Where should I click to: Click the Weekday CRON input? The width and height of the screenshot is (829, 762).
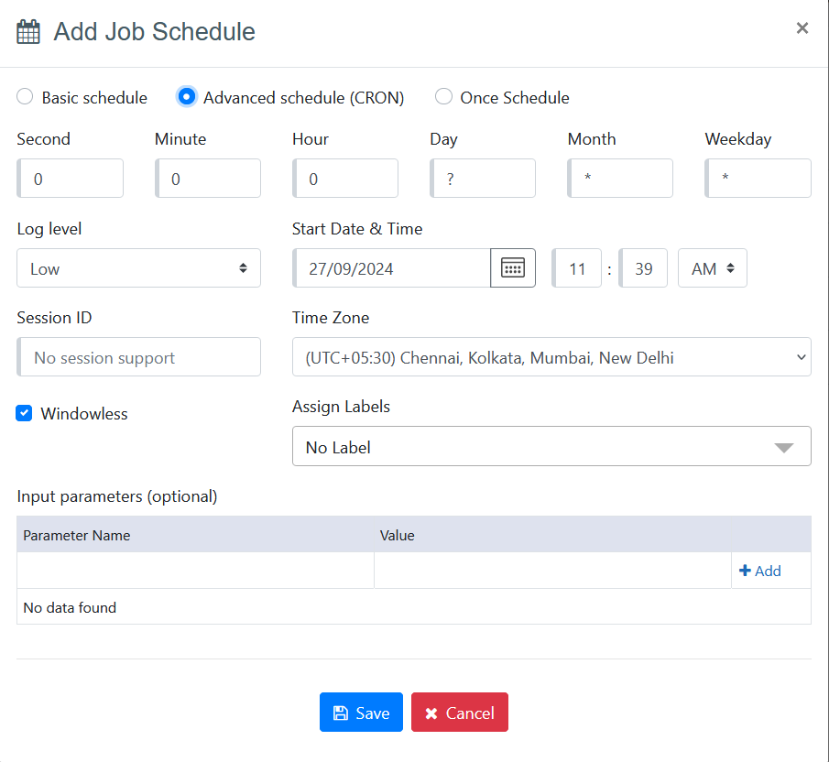pyautogui.click(x=759, y=179)
